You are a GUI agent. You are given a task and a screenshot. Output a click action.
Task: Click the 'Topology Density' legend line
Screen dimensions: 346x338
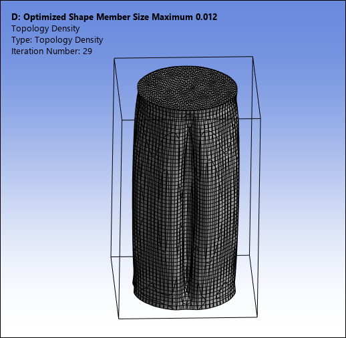(x=45, y=29)
